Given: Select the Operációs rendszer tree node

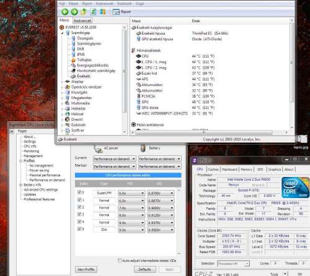Looking at the screenshot, I should point(86,87).
